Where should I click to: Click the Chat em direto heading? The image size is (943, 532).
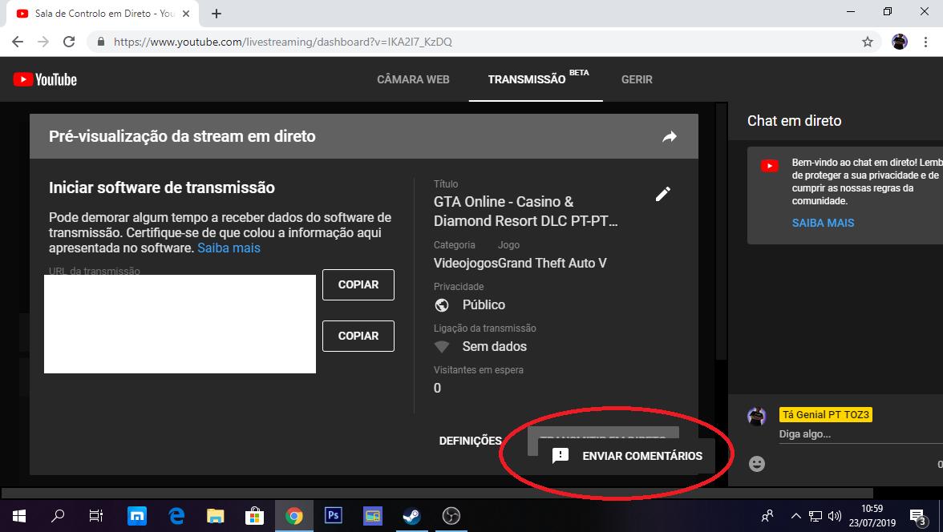[x=794, y=121]
